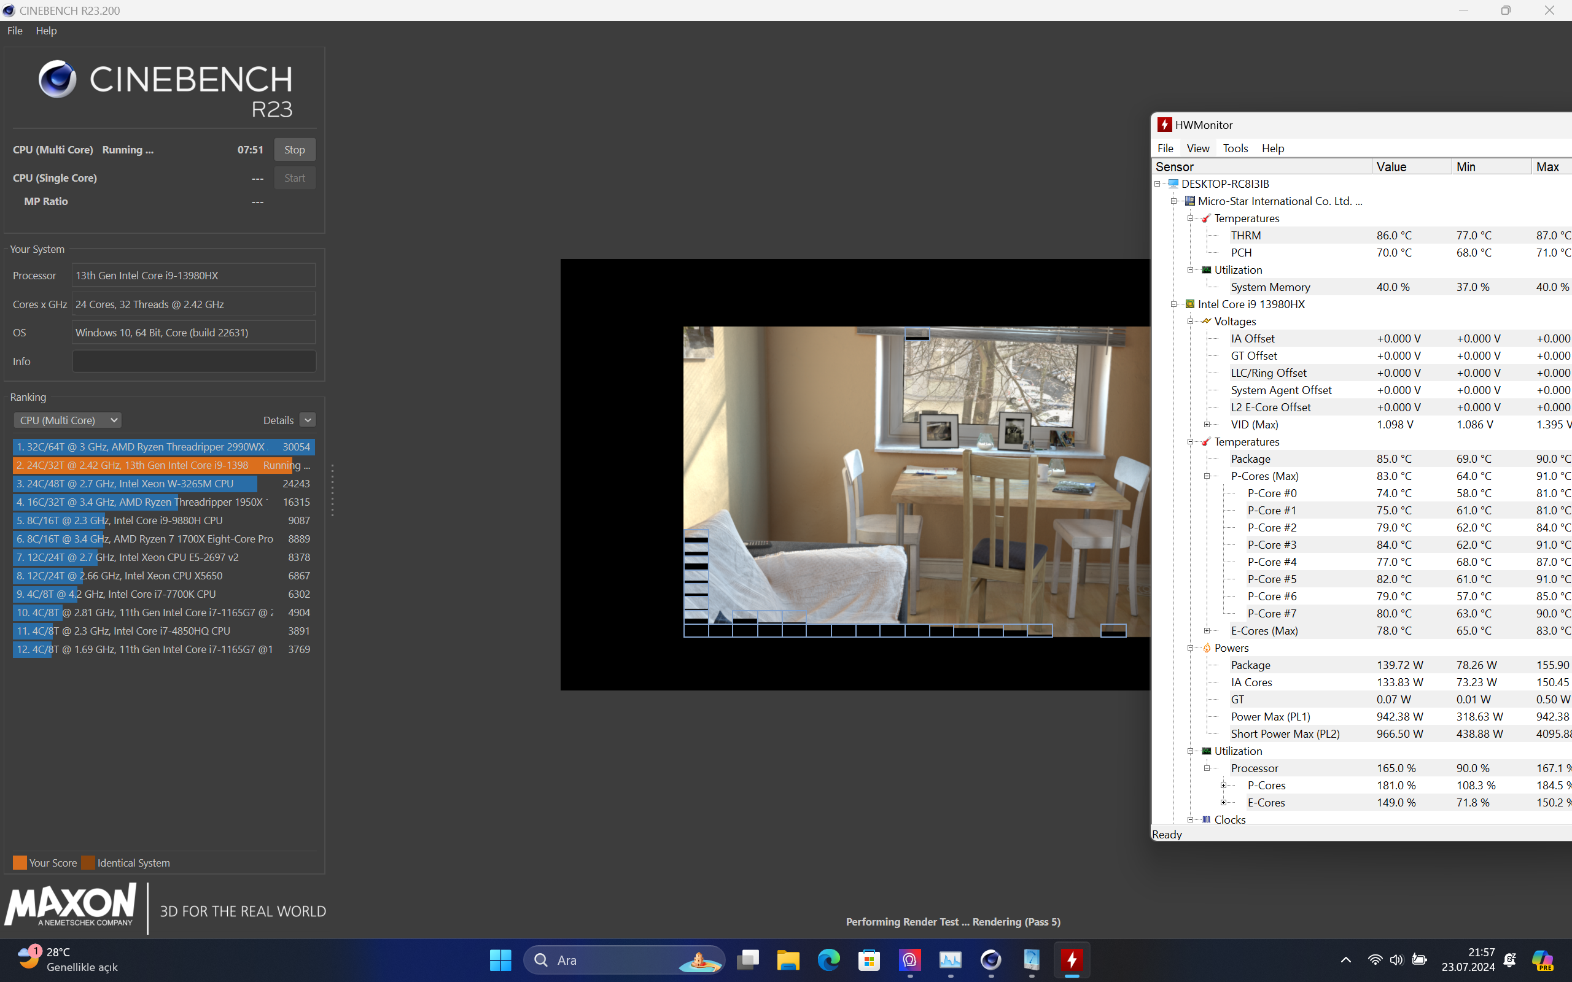Open the Windows Start menu
1572x982 pixels.
pyautogui.click(x=500, y=960)
